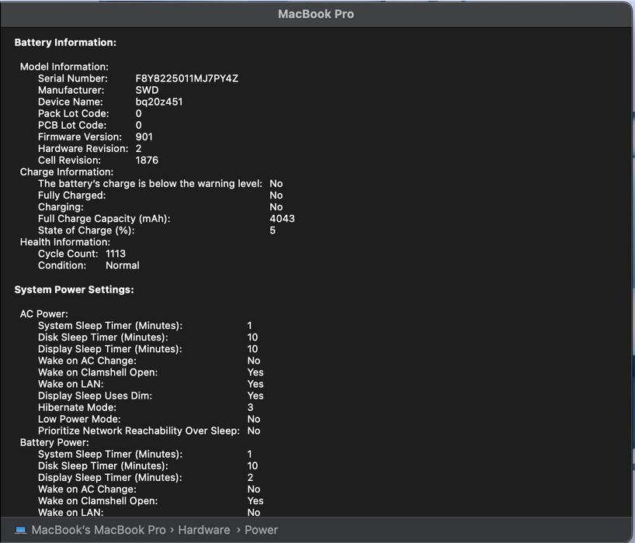This screenshot has width=635, height=543.
Task: Click the "Charge Information:" label
Action: (x=67, y=172)
